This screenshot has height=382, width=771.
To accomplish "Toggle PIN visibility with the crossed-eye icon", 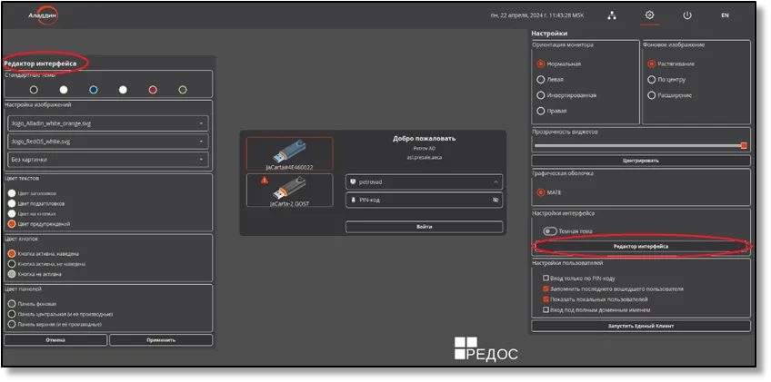I will coord(496,201).
